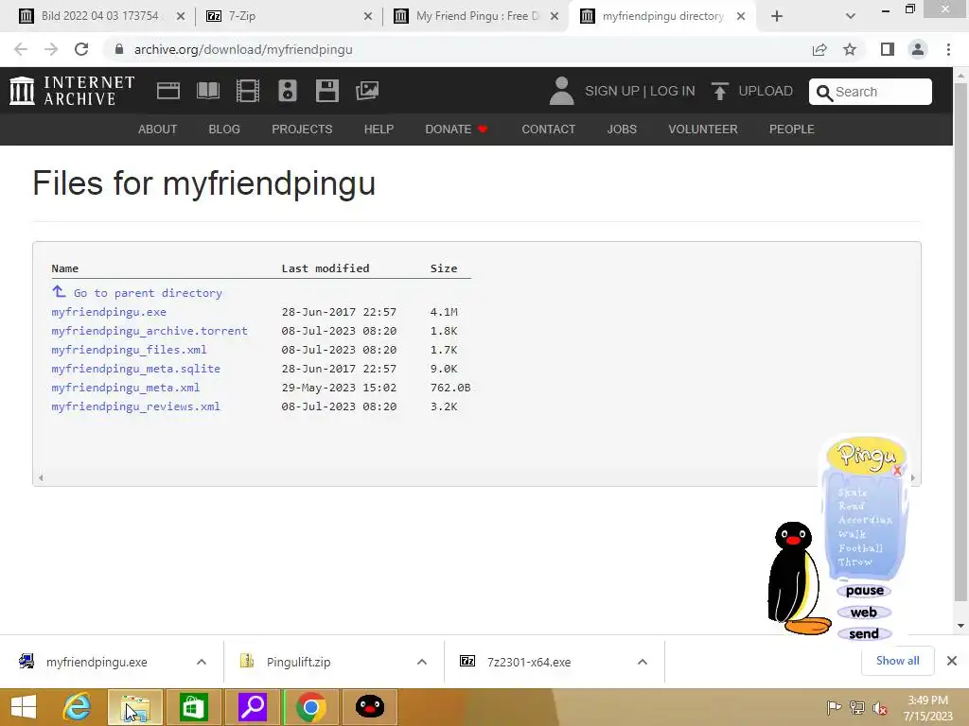
Task: Open the Internet Archive Video film icon
Action: point(248,91)
